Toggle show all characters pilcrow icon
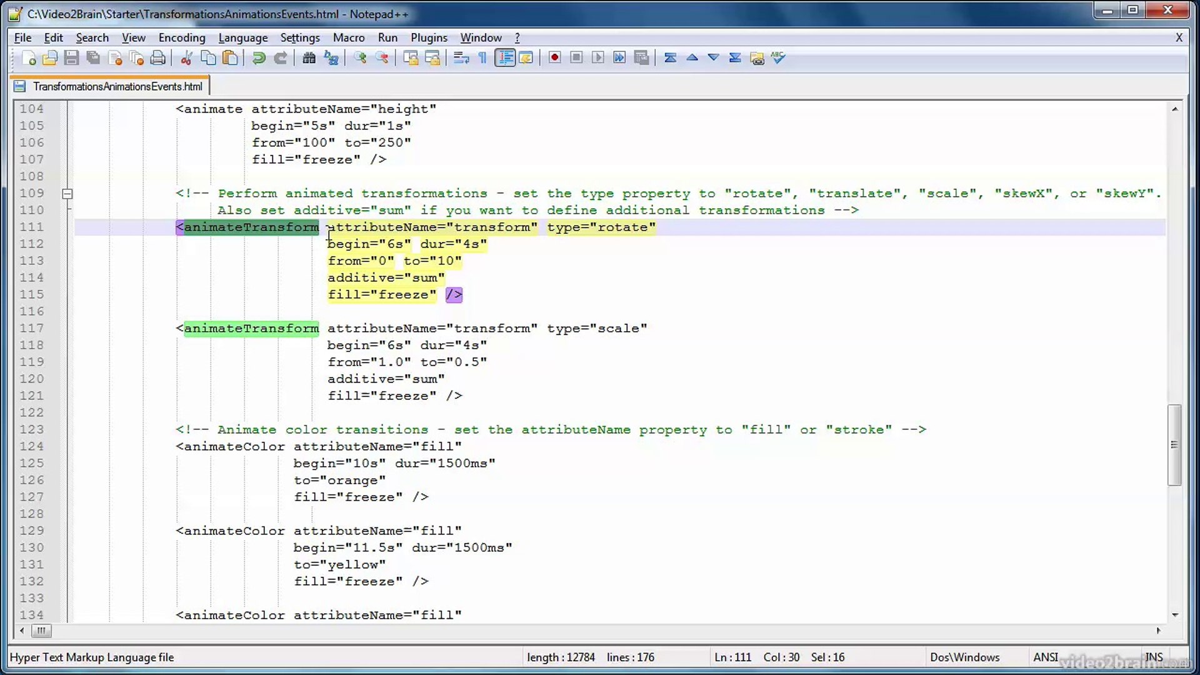 point(482,58)
